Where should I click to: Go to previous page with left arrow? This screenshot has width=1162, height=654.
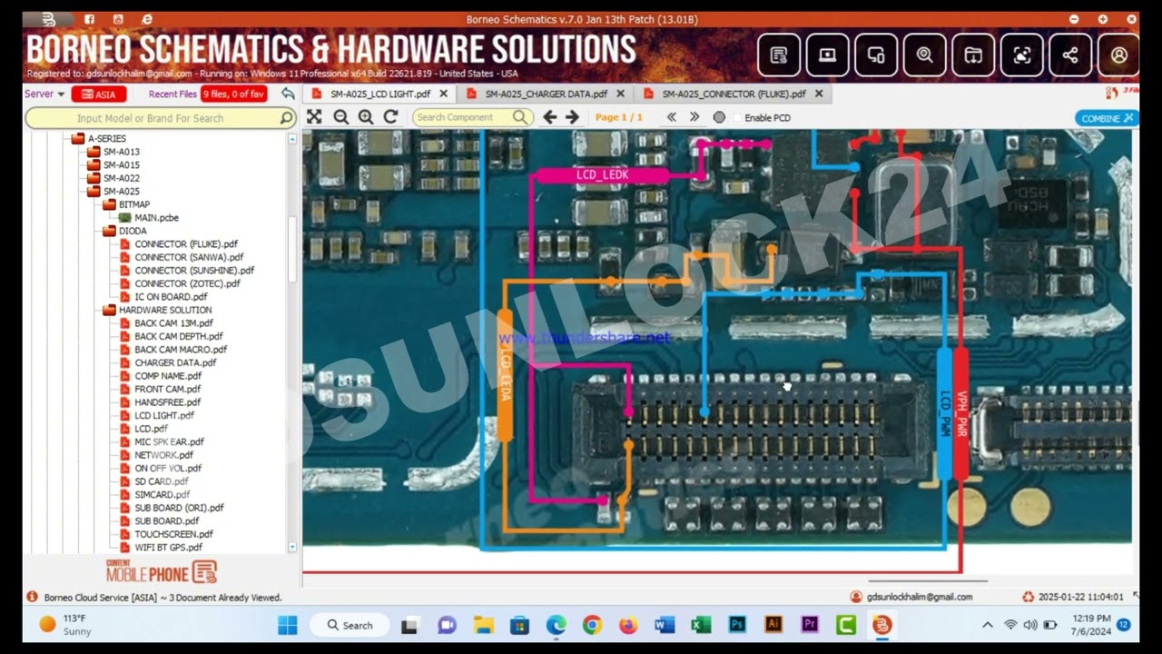(x=549, y=117)
